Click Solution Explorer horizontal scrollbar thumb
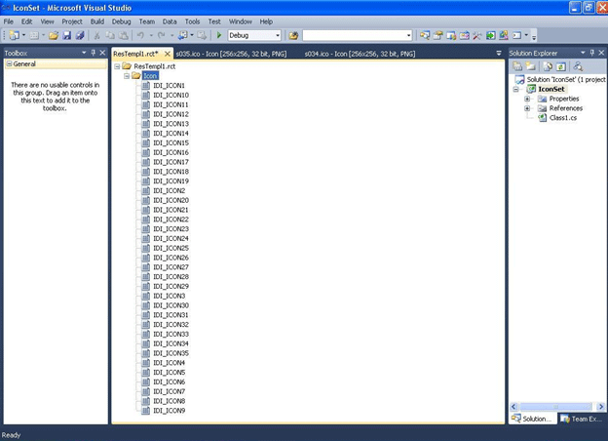 click(x=555, y=407)
